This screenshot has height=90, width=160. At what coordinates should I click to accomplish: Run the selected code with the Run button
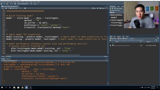(x=94, y=8)
